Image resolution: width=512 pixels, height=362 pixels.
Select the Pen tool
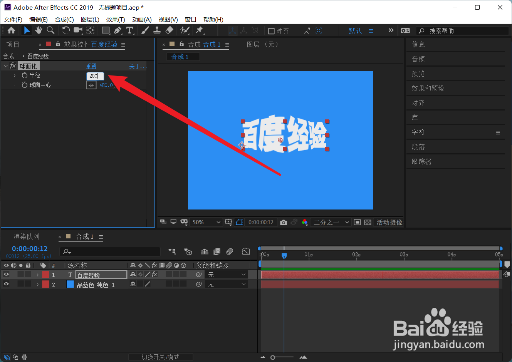coord(118,30)
